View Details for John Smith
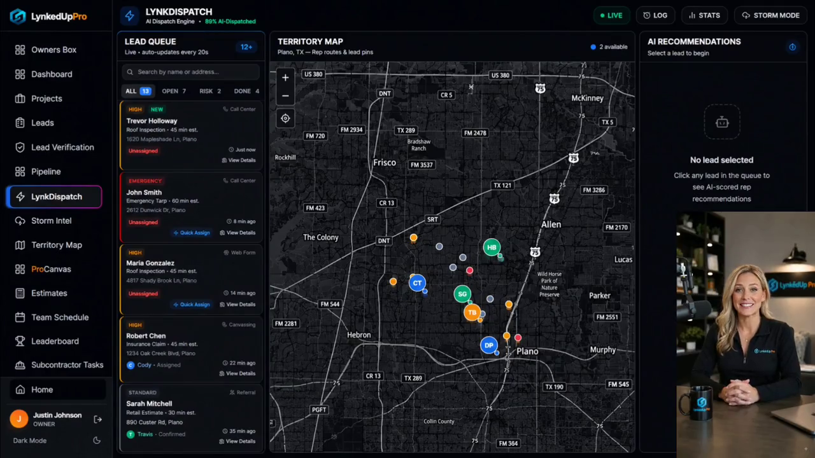 (x=237, y=233)
